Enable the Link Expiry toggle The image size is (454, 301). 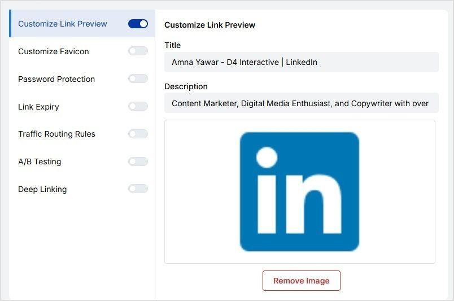[x=138, y=106]
